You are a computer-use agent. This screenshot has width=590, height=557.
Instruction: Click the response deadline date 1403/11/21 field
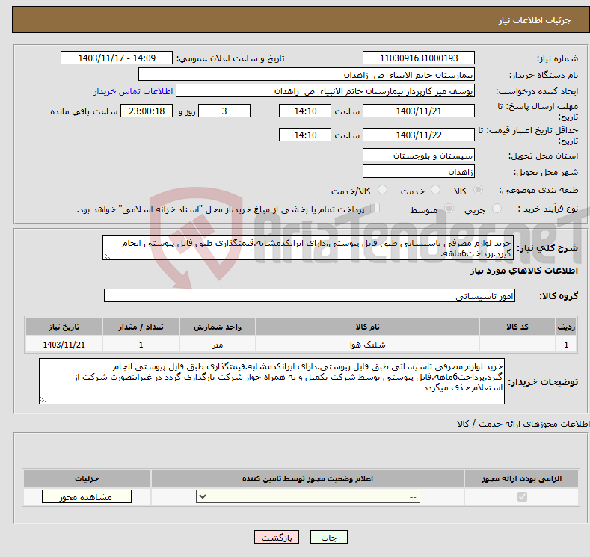point(419,111)
